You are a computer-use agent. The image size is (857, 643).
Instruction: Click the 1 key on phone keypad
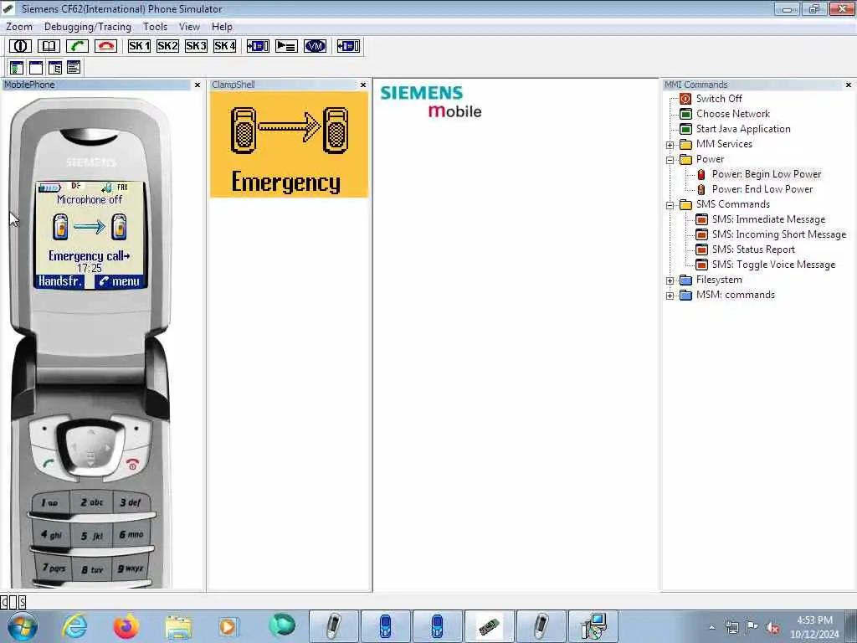[49, 502]
